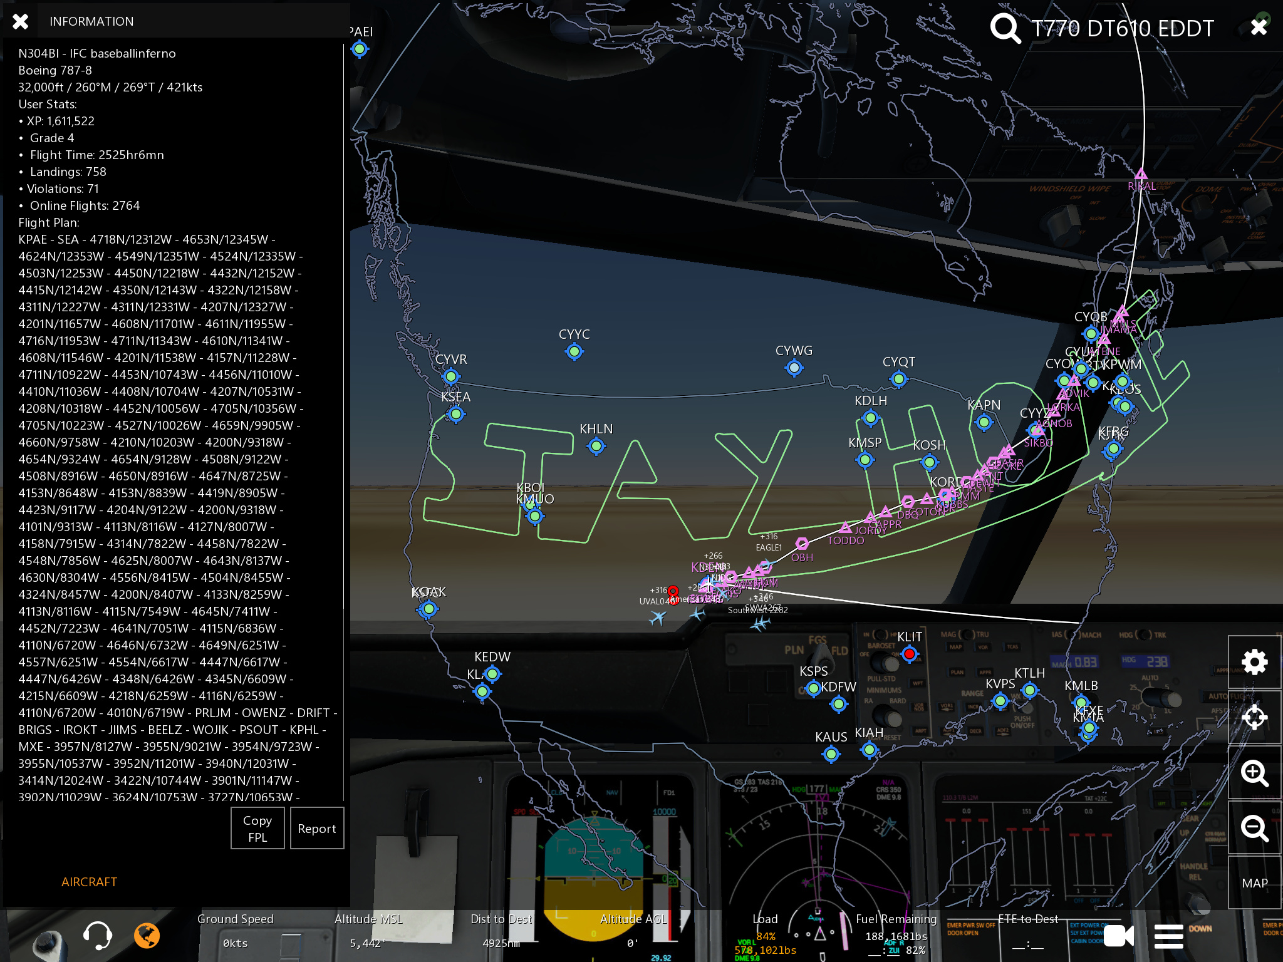Select the AIRCRAFT tab label
Image resolution: width=1283 pixels, height=962 pixels.
click(89, 882)
